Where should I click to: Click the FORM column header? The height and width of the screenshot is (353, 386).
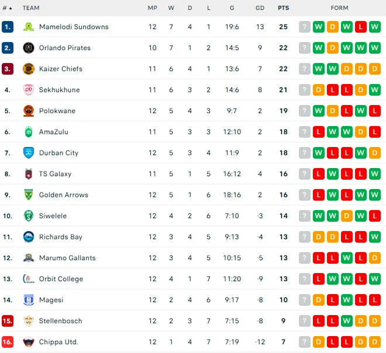[339, 8]
